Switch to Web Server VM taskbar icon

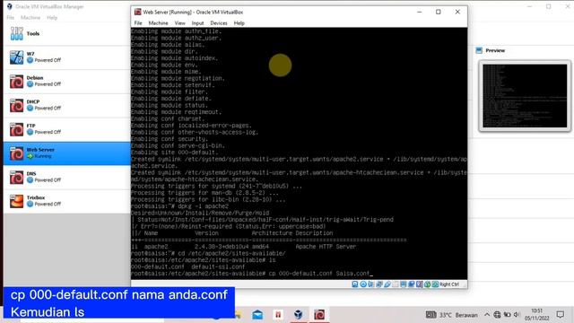[x=319, y=315]
